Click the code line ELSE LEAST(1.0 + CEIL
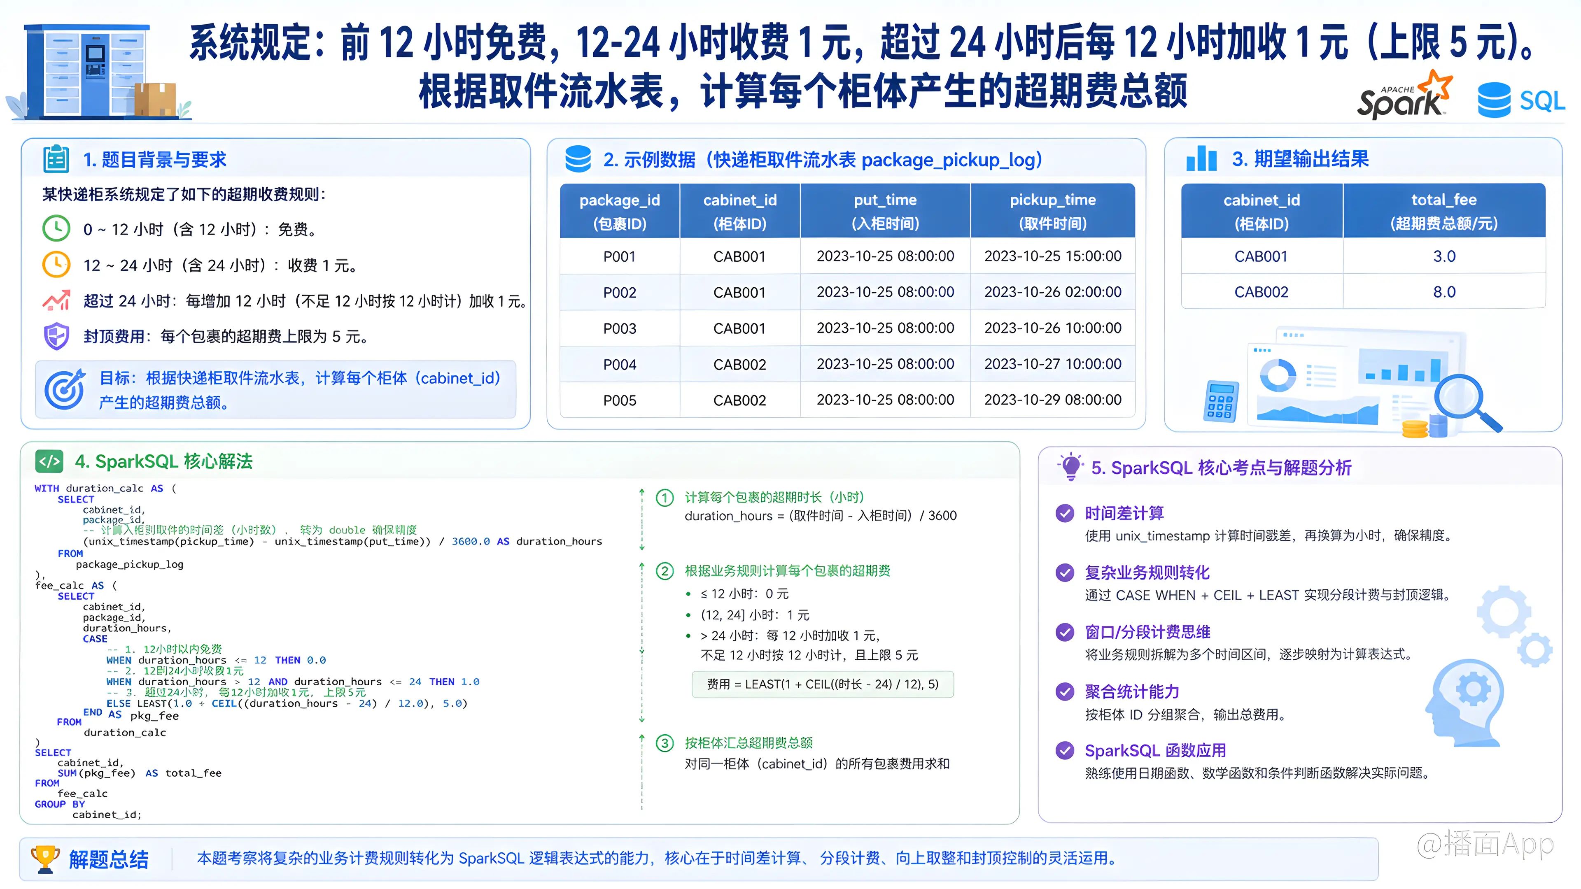1581x889 pixels. point(287,703)
